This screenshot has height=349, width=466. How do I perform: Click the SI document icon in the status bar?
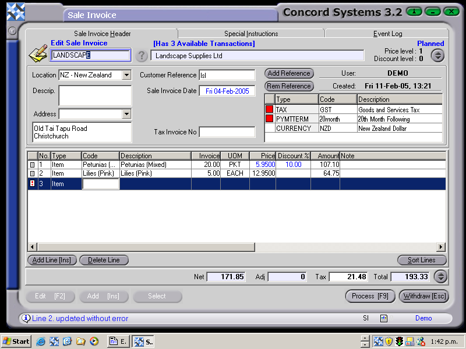[383, 318]
